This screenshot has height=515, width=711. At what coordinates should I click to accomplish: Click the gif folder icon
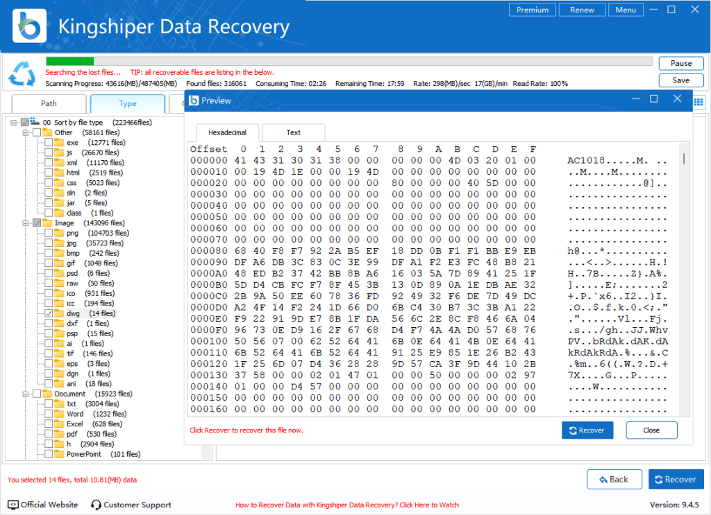click(59, 263)
